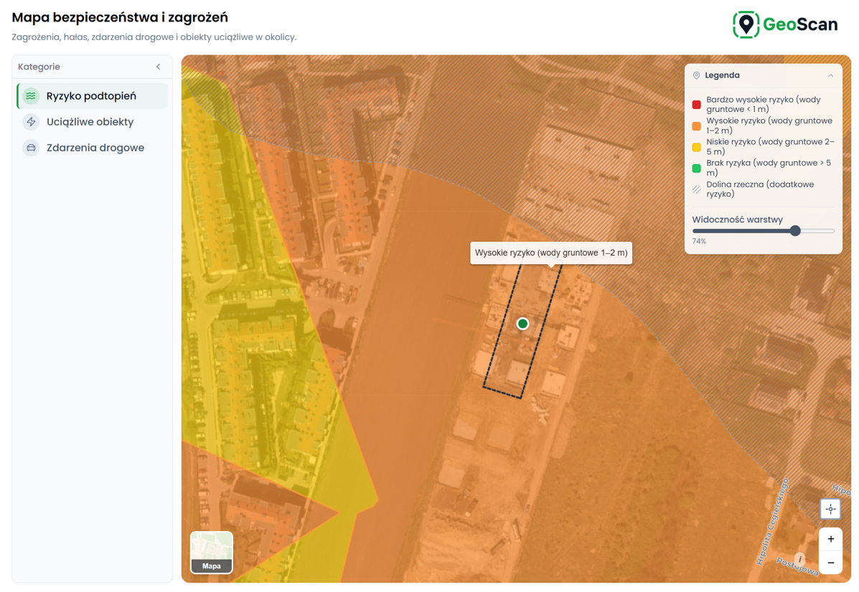This screenshot has width=859, height=592.
Task: Click the Niskie ryzyko legend text
Action: (770, 147)
